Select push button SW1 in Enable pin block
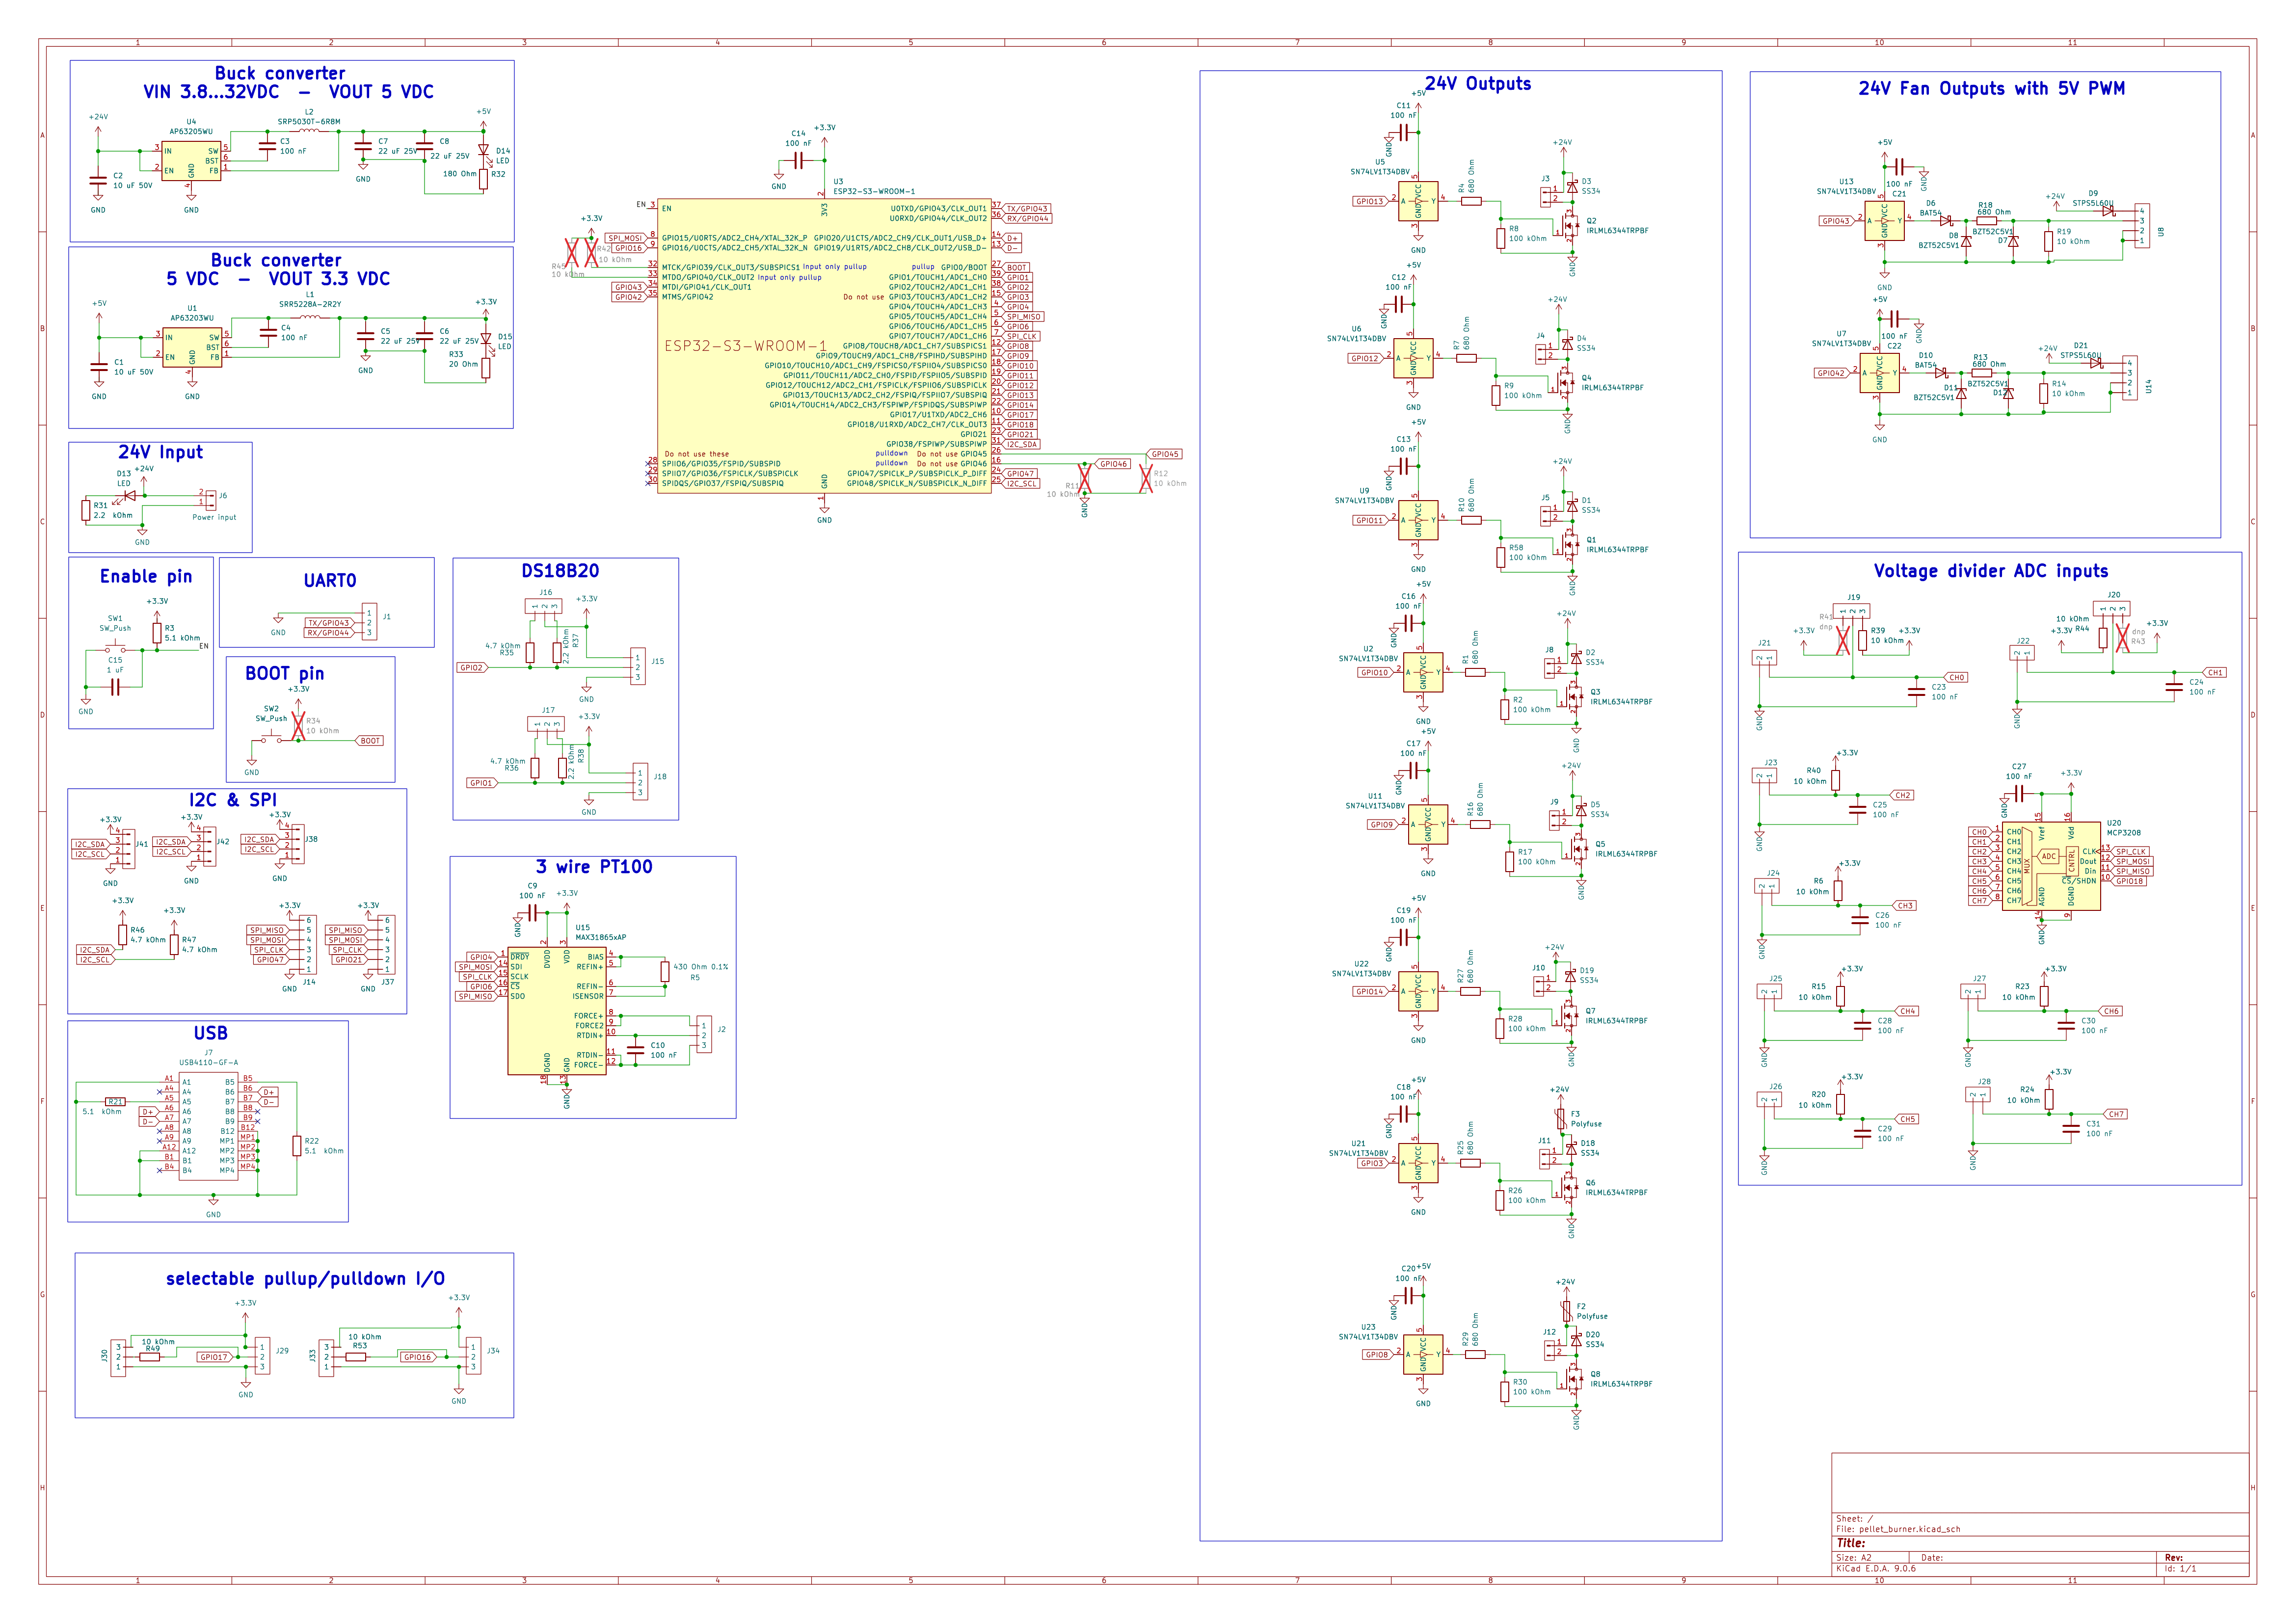This screenshot has width=2296, height=1623. [x=116, y=648]
